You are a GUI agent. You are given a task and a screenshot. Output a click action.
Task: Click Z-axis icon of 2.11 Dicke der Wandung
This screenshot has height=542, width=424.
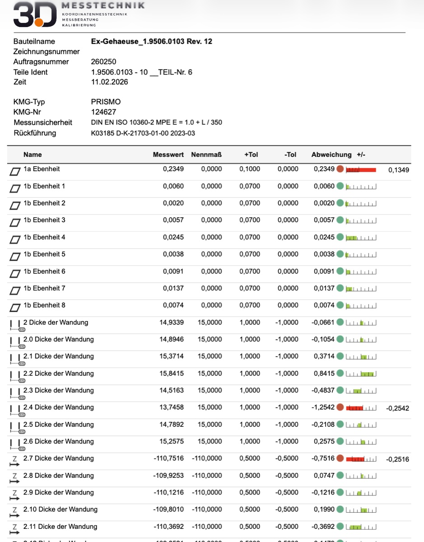(x=15, y=530)
